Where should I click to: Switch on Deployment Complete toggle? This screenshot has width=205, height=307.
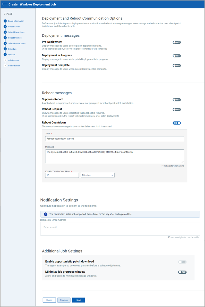click(177, 66)
